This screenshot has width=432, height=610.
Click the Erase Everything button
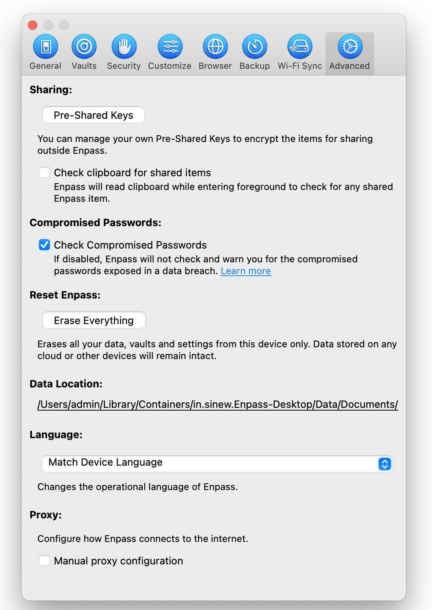click(94, 320)
